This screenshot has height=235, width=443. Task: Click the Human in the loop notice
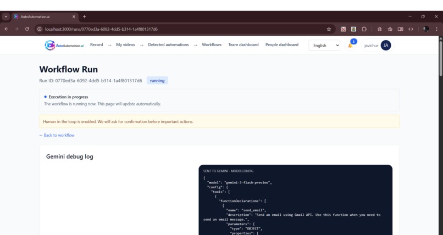tap(219, 121)
